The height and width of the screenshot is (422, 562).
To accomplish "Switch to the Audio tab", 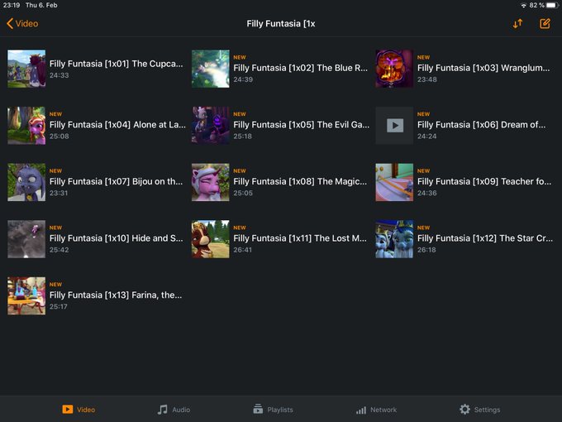I will pyautogui.click(x=174, y=410).
